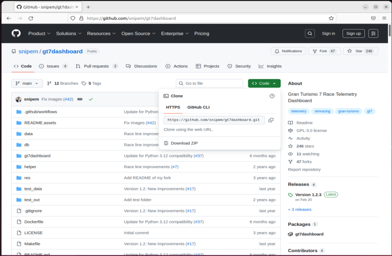Image resolution: width=392 pixels, height=256 pixels.
Task: Open the clone help question mark icon
Action: (272, 96)
